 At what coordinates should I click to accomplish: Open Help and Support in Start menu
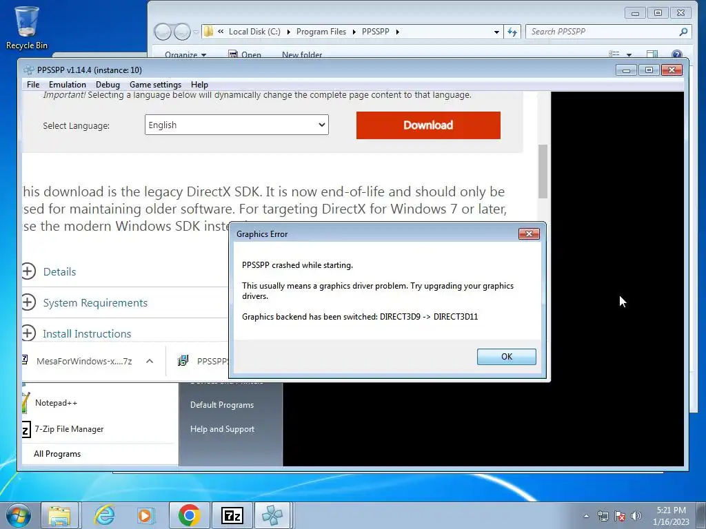(x=223, y=429)
